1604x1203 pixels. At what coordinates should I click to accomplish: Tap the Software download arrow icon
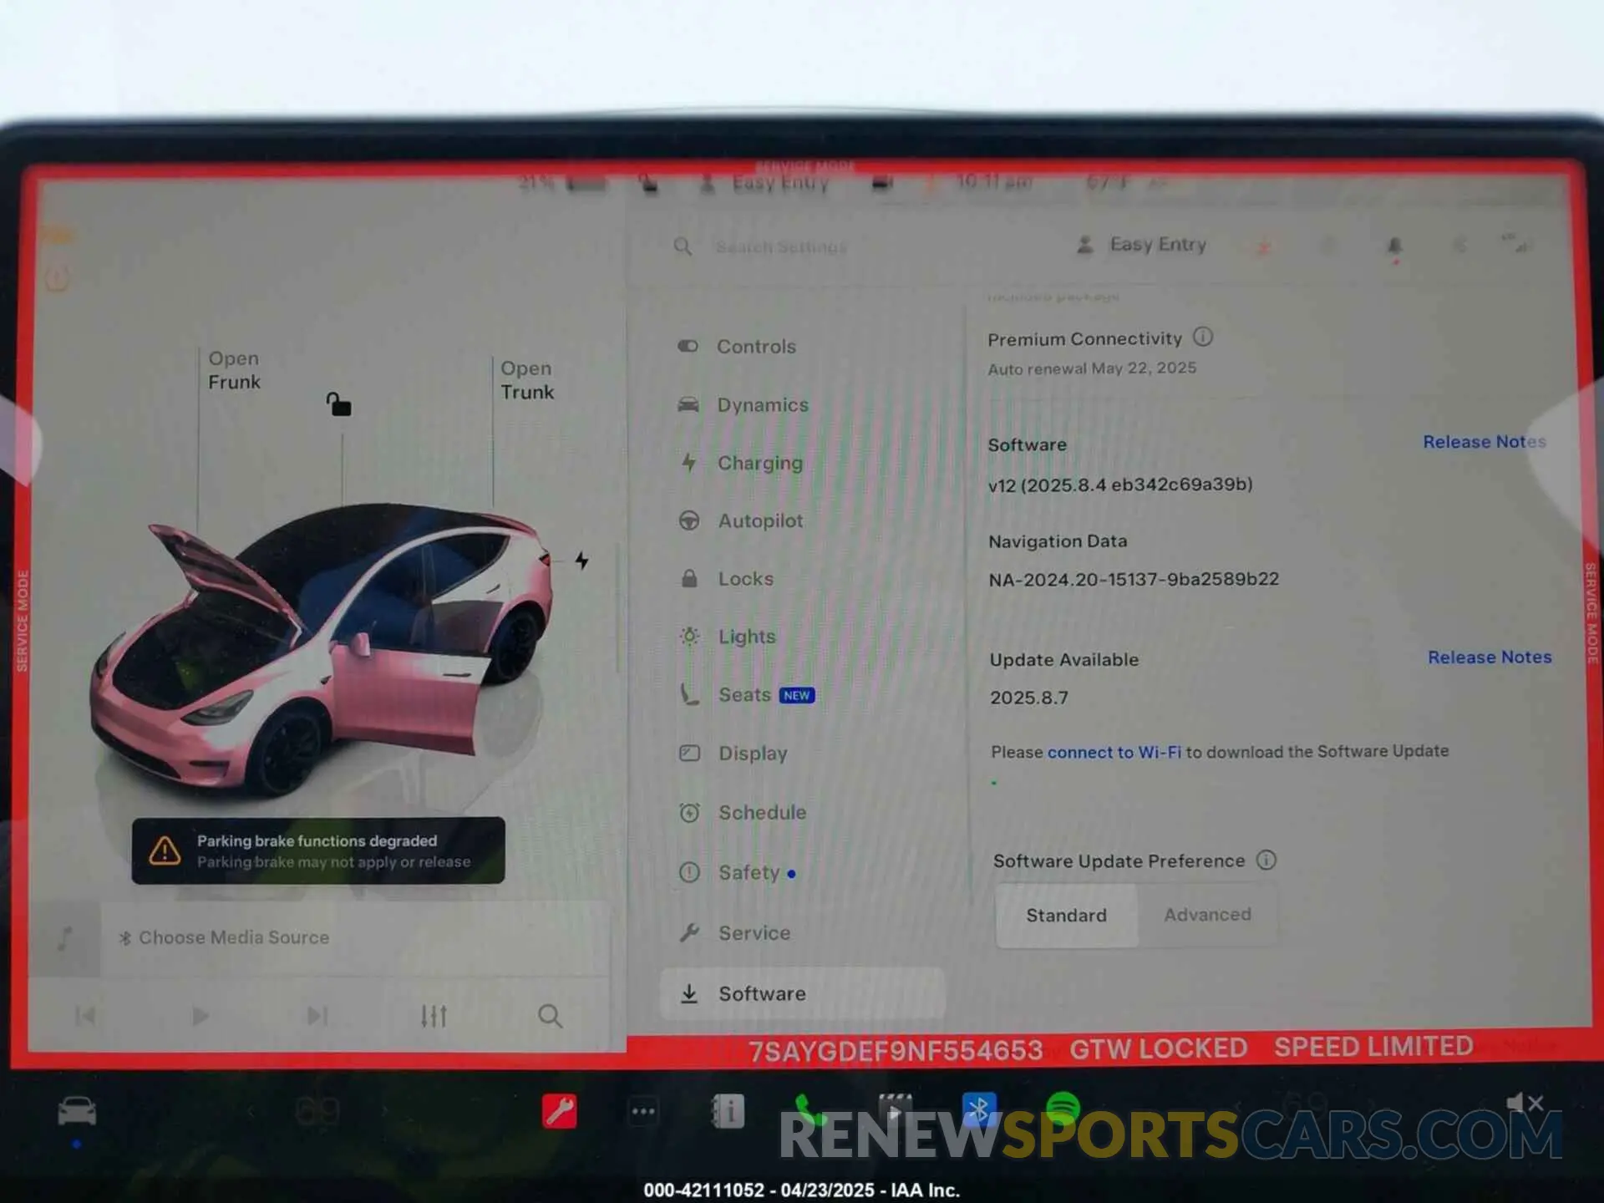point(689,993)
